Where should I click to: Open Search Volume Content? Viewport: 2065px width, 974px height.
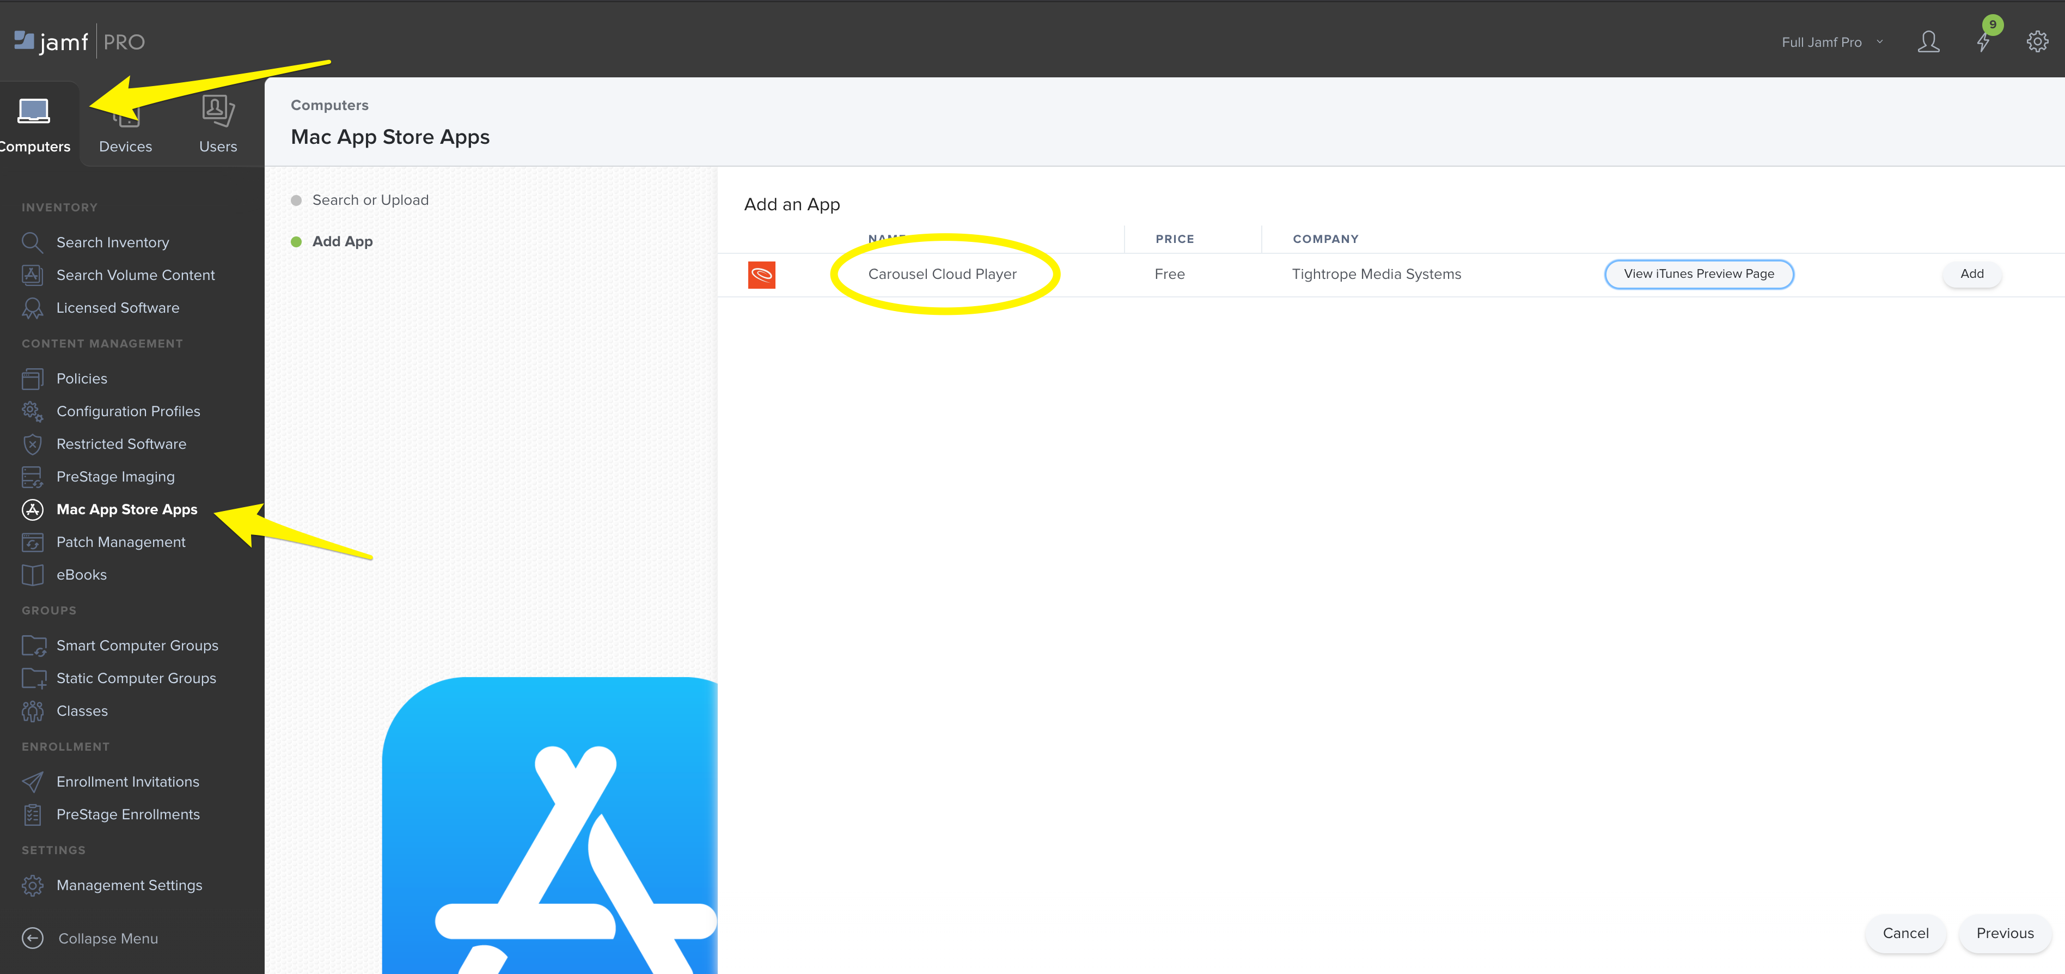[136, 275]
